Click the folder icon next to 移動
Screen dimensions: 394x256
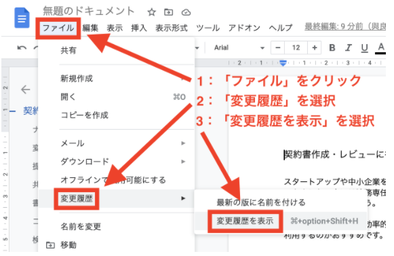[x=50, y=244]
